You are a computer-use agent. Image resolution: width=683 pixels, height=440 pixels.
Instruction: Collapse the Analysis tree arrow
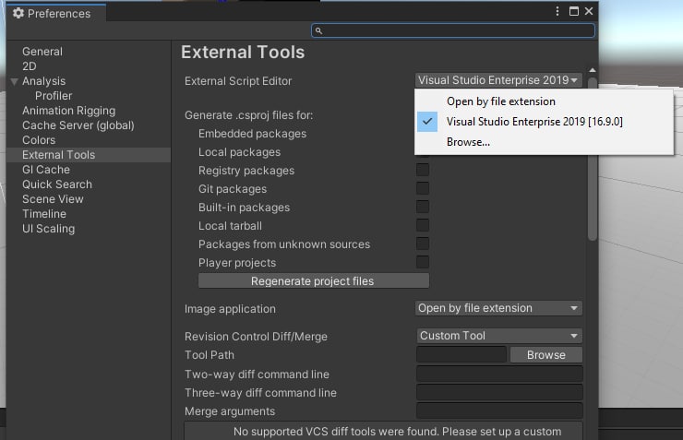15,81
